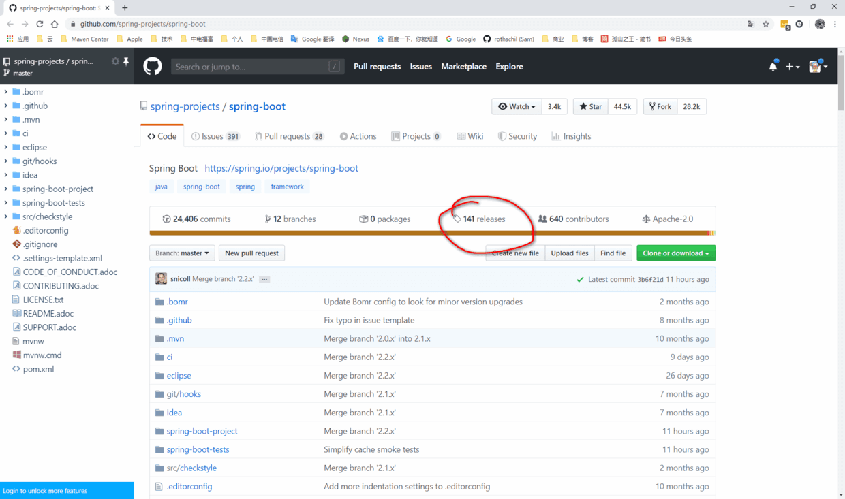The height and width of the screenshot is (499, 845).
Task: Open the Watch dropdown button
Action: point(517,106)
